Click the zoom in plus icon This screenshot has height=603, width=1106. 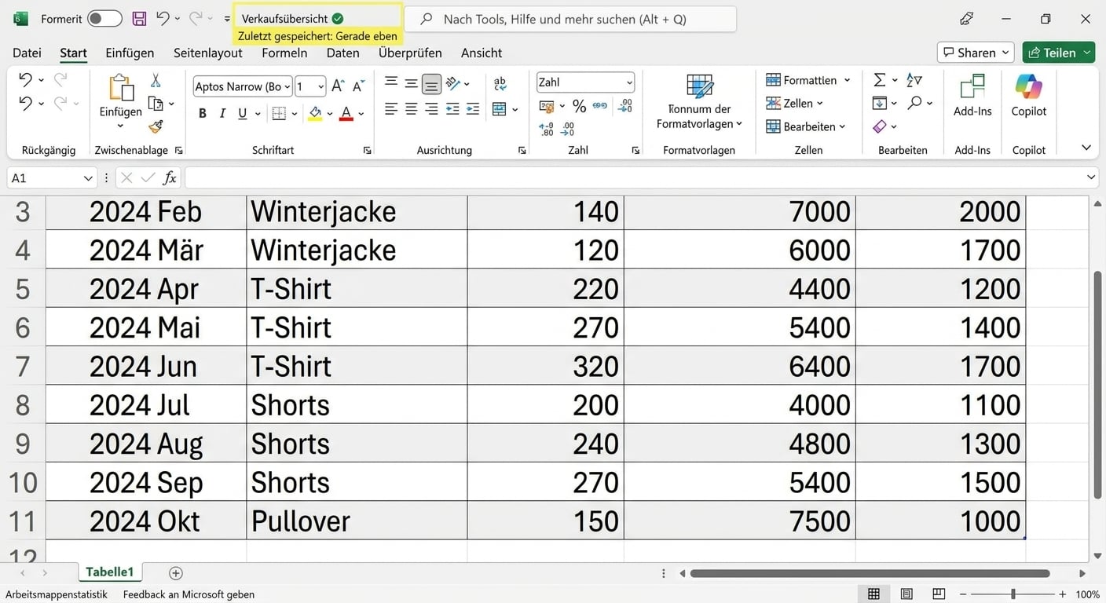tap(1063, 594)
